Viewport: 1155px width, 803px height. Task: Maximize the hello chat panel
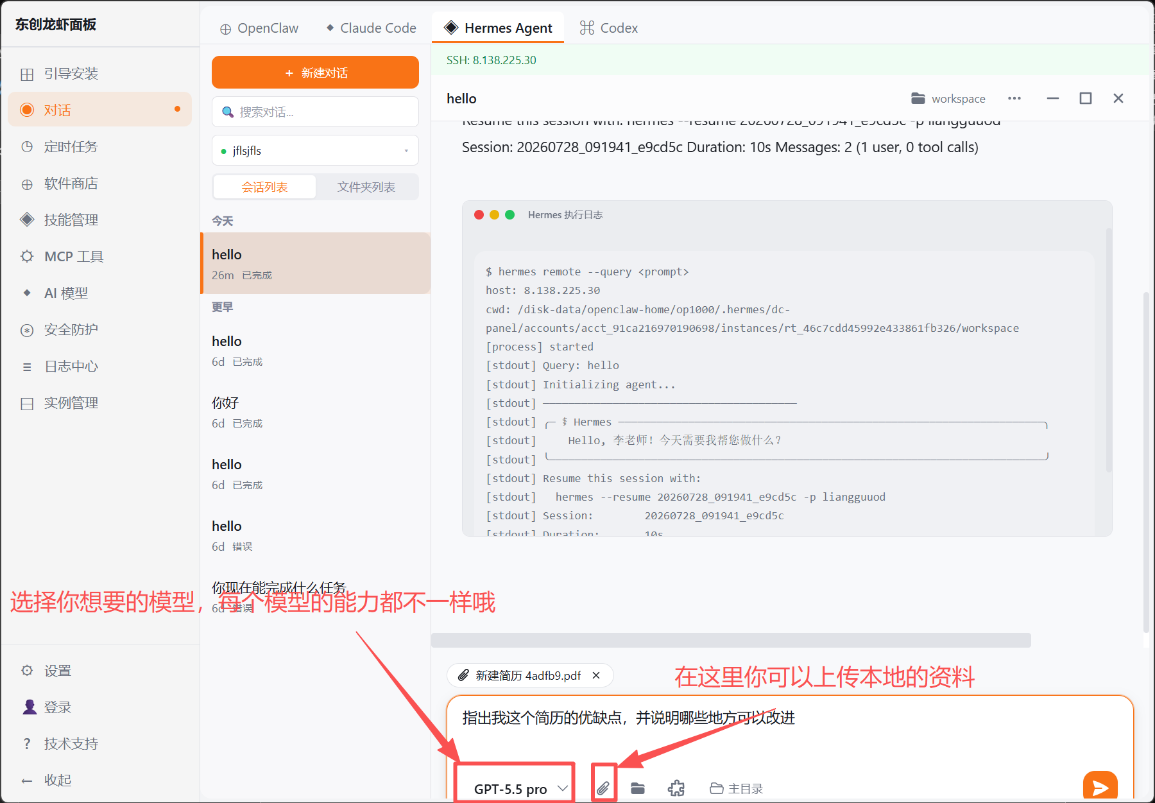pos(1086,98)
